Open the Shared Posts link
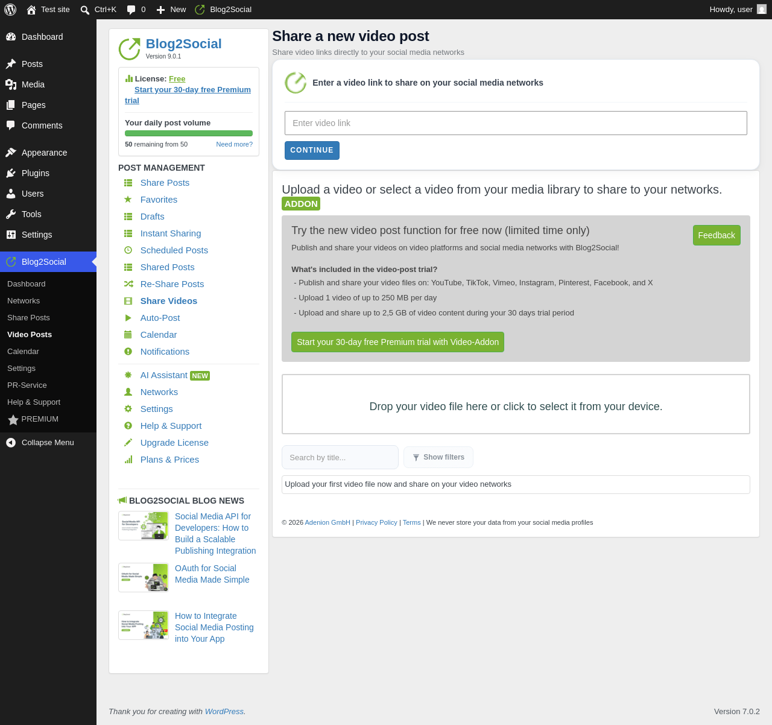Image resolution: width=772 pixels, height=725 pixels. coord(168,267)
